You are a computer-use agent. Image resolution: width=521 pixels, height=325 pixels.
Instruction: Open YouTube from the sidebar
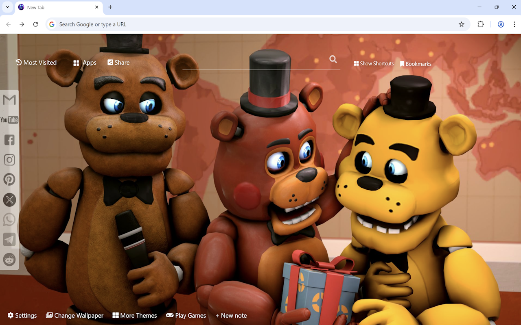point(9,119)
